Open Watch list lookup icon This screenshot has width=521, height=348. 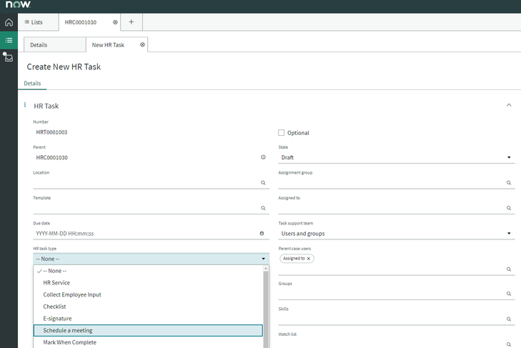tap(509, 344)
